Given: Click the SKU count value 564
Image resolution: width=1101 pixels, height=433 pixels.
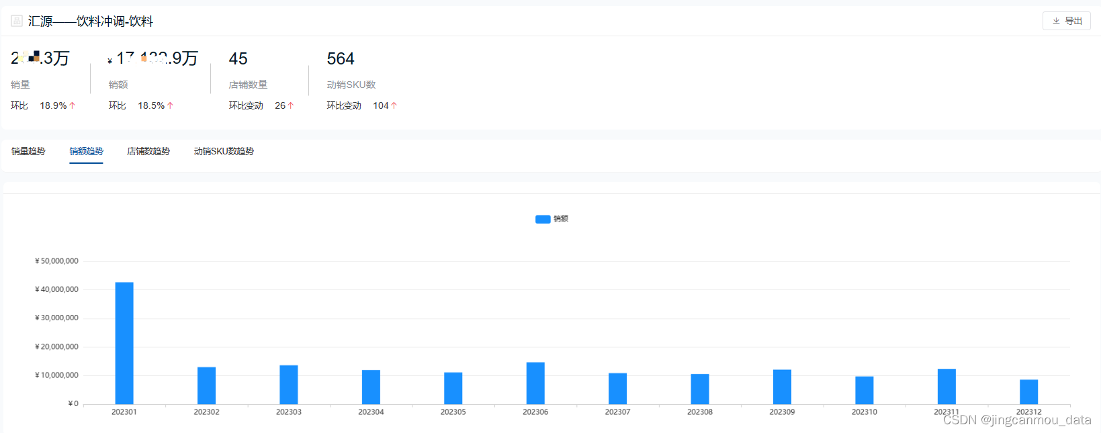Looking at the screenshot, I should (341, 59).
